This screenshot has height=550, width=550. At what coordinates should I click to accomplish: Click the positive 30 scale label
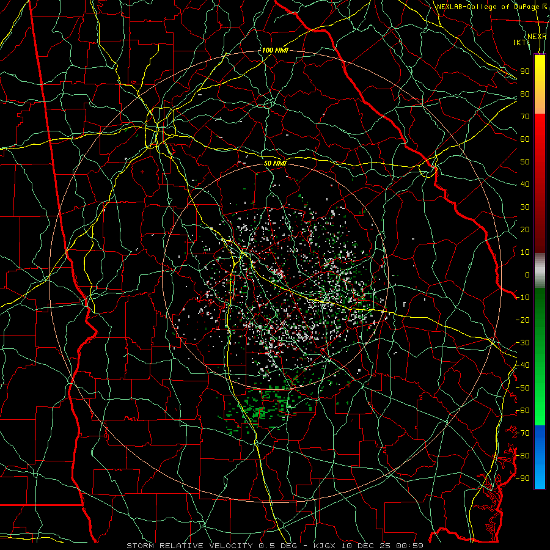point(525,207)
